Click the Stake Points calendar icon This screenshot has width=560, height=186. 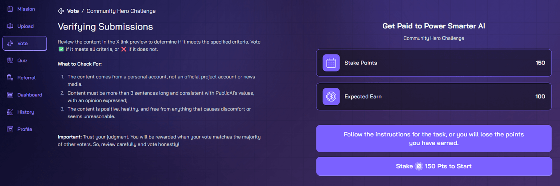(x=331, y=63)
